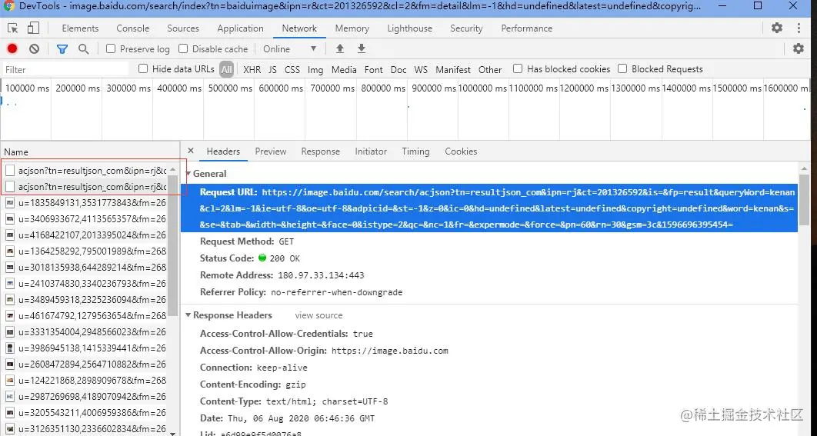Viewport: 817px width, 436px height.
Task: Clear the network log icon
Action: (35, 48)
